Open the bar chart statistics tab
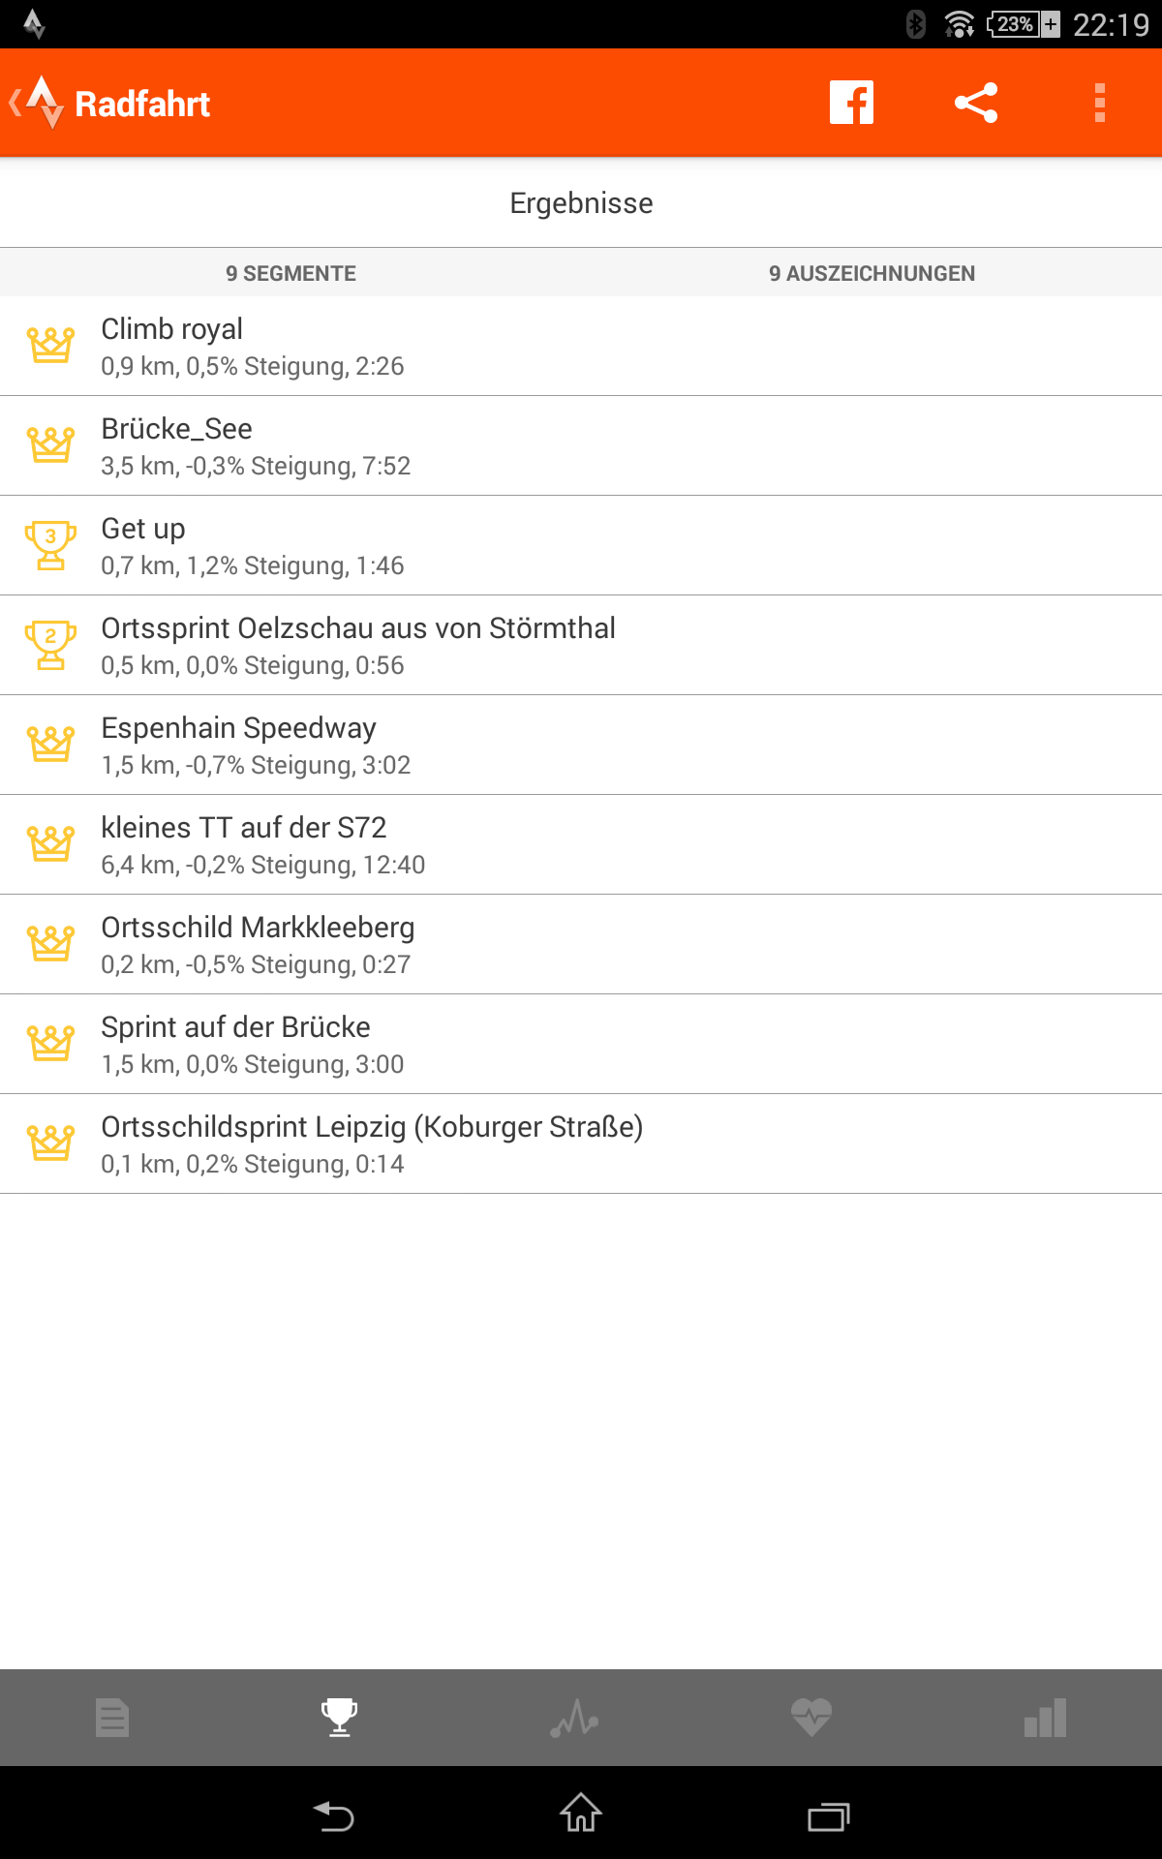The height and width of the screenshot is (1859, 1162). pos(1046,1718)
